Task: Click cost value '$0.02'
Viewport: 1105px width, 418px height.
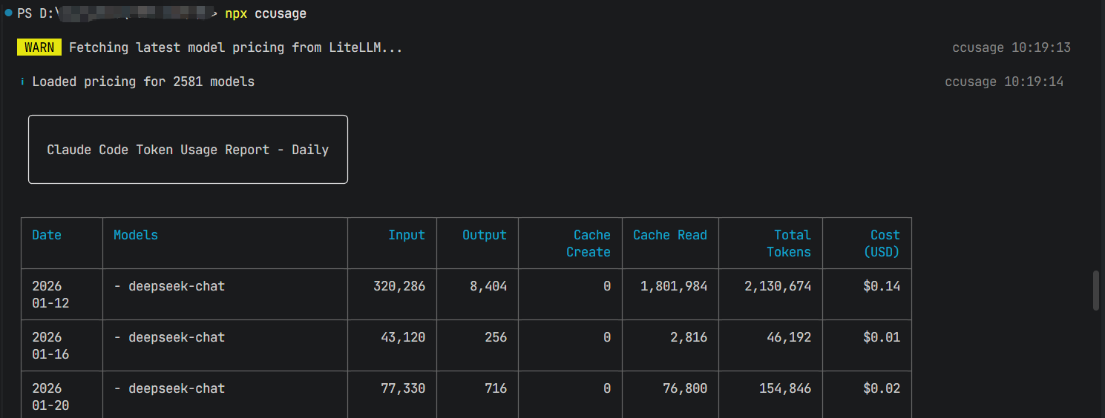Action: [x=882, y=388]
